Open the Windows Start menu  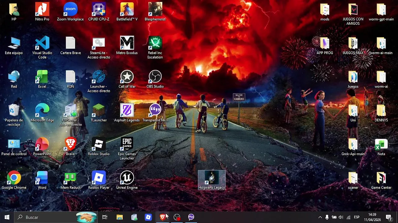7,217
